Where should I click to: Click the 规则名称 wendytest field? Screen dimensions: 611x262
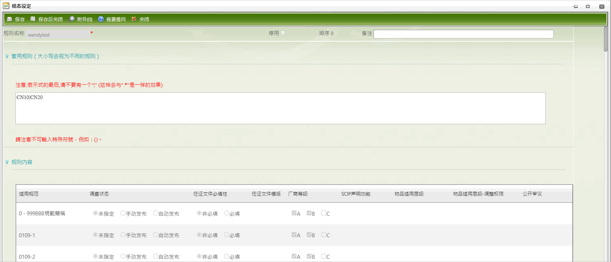click(58, 34)
